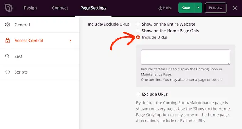
Task: Expand the Save dropdown arrow
Action: [198, 8]
